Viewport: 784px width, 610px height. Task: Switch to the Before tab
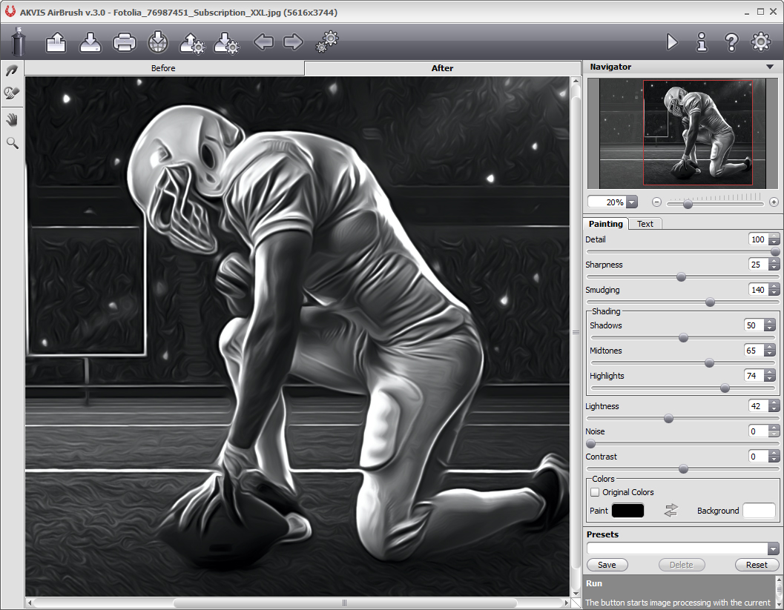[x=163, y=68]
